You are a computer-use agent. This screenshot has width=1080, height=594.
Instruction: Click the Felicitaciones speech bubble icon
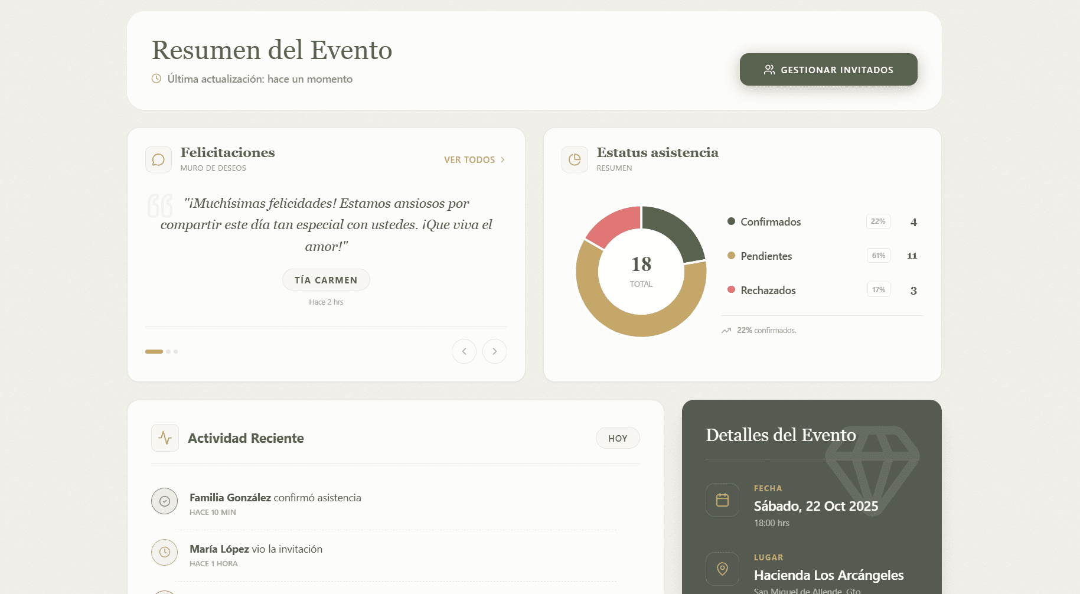click(158, 159)
